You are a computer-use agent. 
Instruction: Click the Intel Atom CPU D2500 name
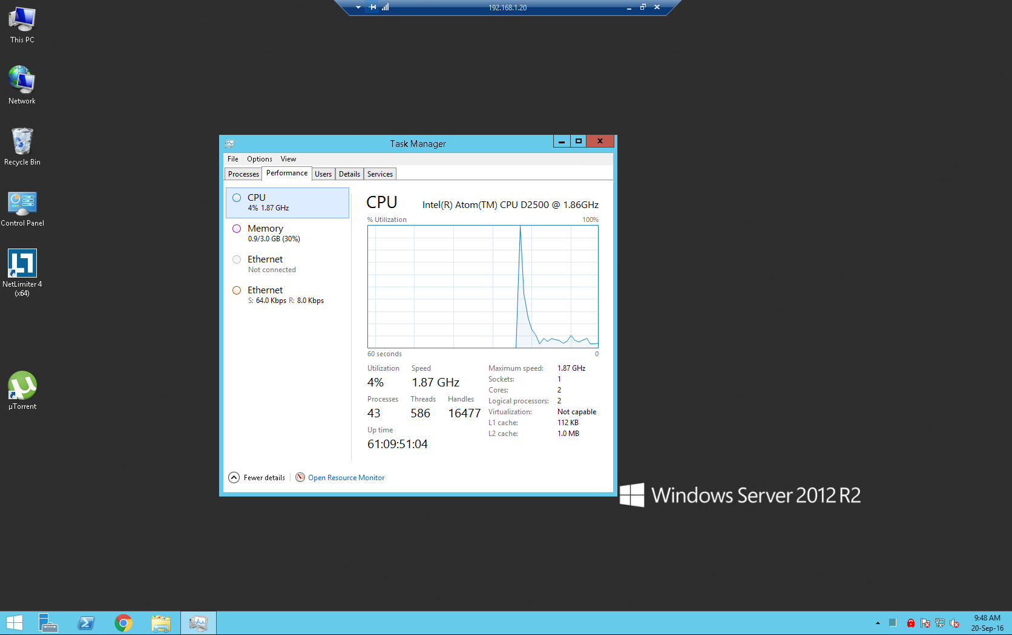coord(510,205)
